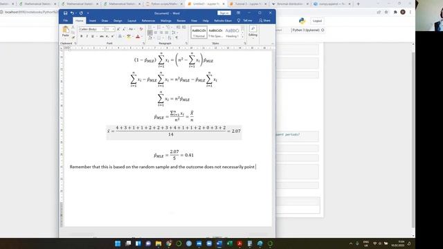This screenshot has width=443, height=249.
Task: Click the Sort icon
Action: coord(170,37)
